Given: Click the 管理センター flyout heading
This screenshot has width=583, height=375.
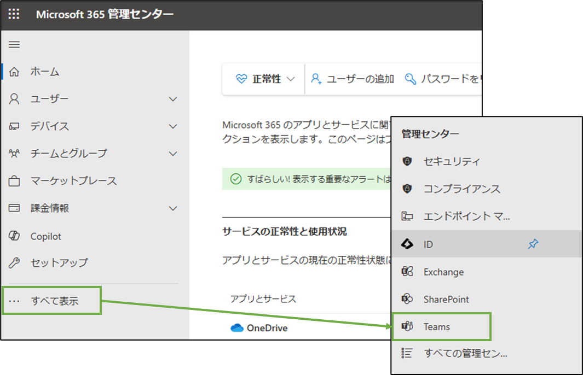Looking at the screenshot, I should pos(430,134).
